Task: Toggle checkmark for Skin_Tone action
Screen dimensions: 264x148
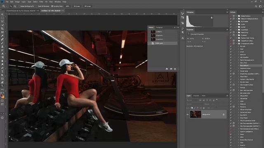Action: point(231,63)
